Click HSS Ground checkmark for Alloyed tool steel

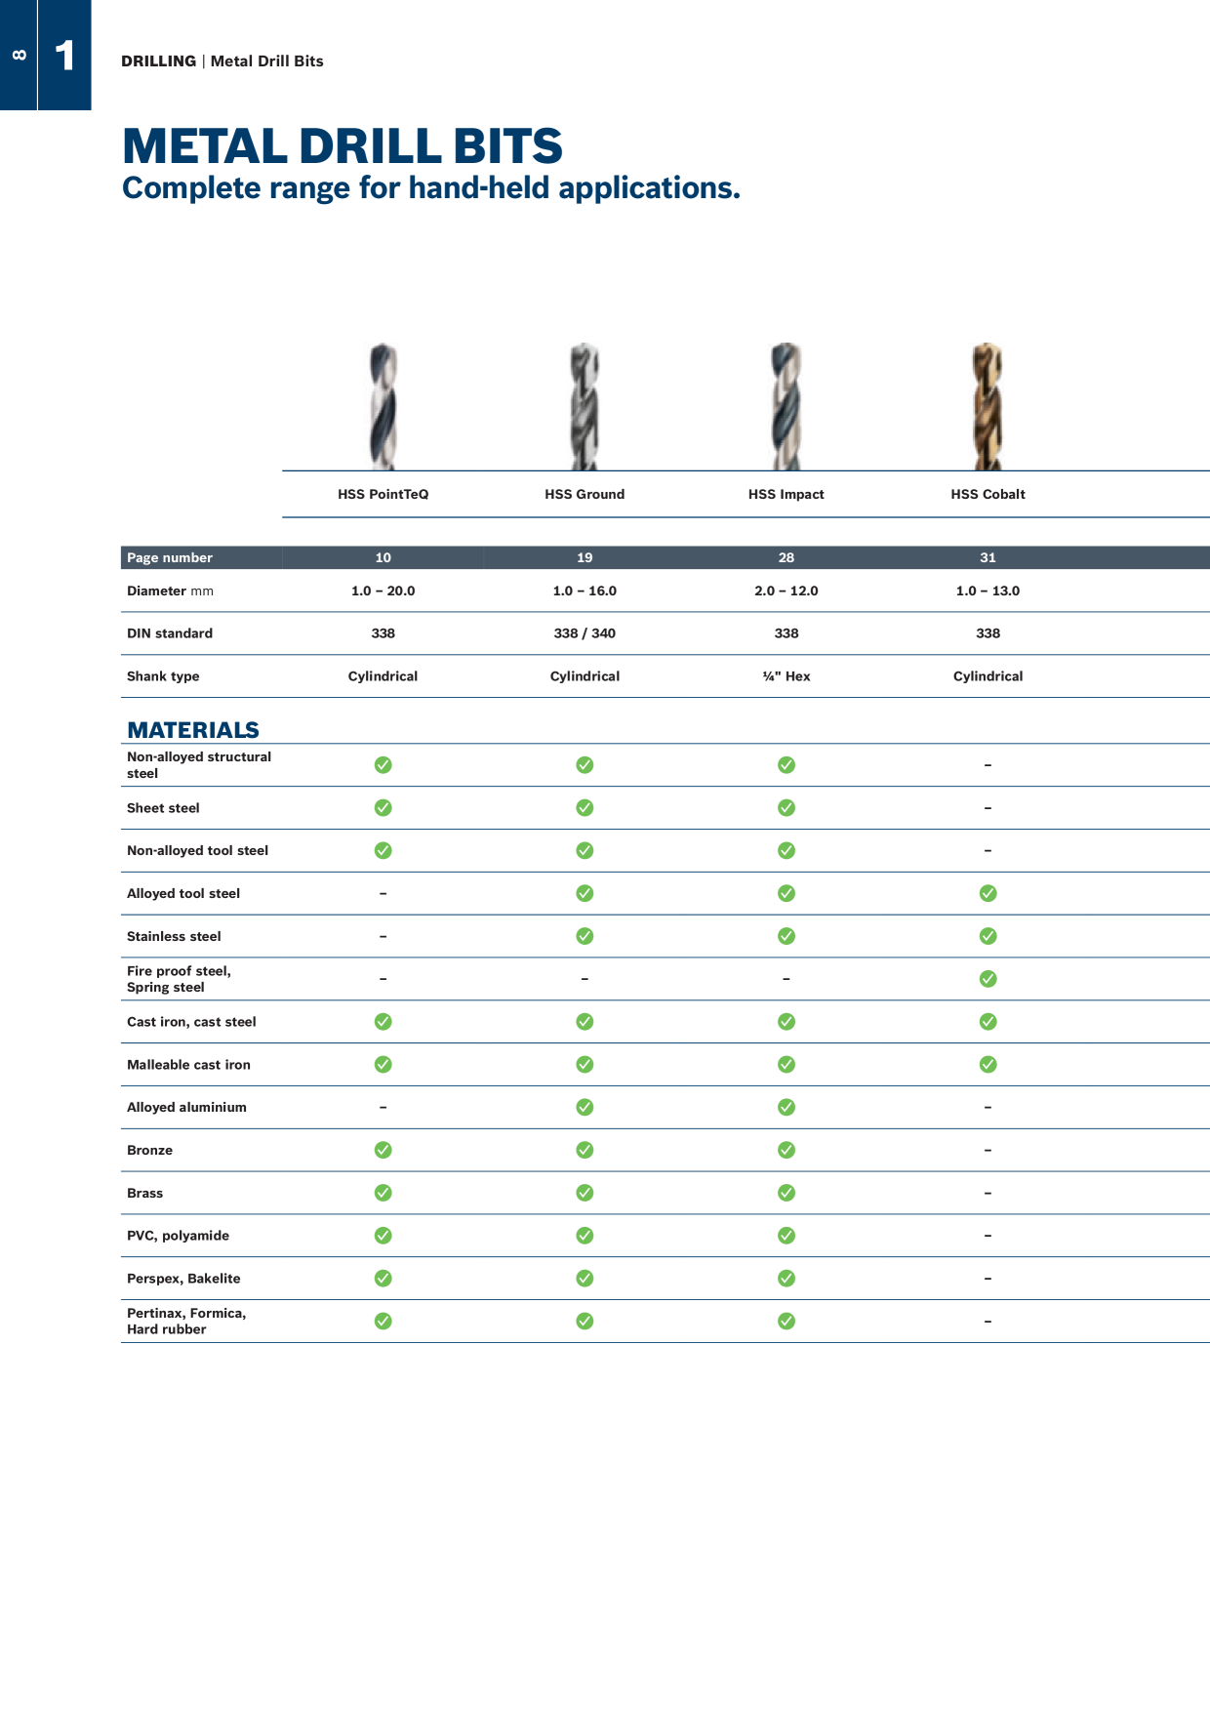(585, 893)
